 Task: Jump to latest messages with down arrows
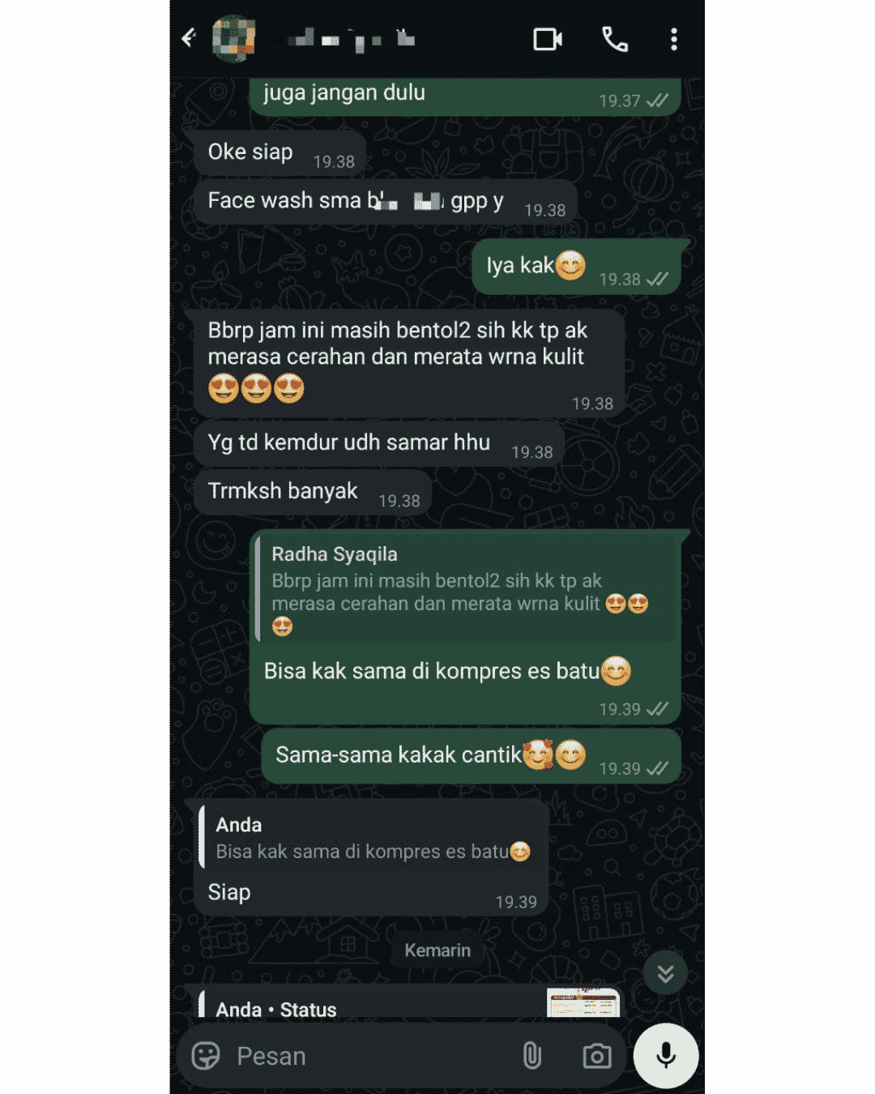[665, 972]
